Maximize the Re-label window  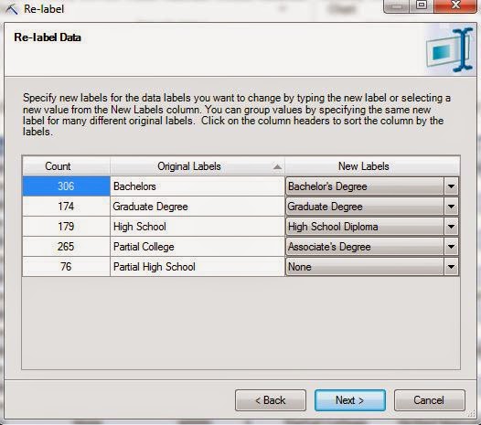point(422,5)
